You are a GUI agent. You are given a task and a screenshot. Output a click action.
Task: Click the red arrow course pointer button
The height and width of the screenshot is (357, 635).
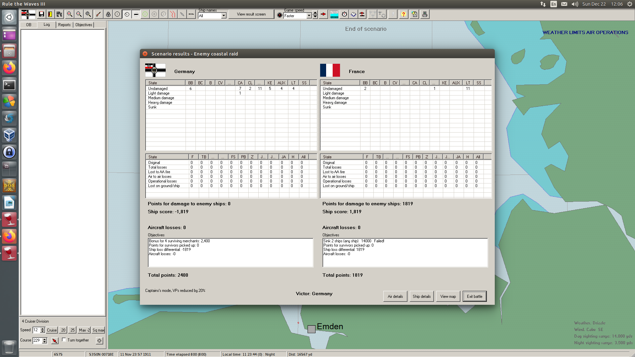[x=55, y=340]
